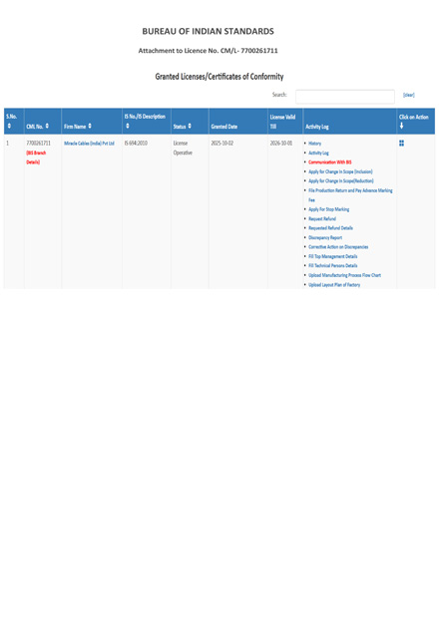The width and height of the screenshot is (440, 630).
Task: Sort by CML No. column arrows
Action: pos(47,126)
